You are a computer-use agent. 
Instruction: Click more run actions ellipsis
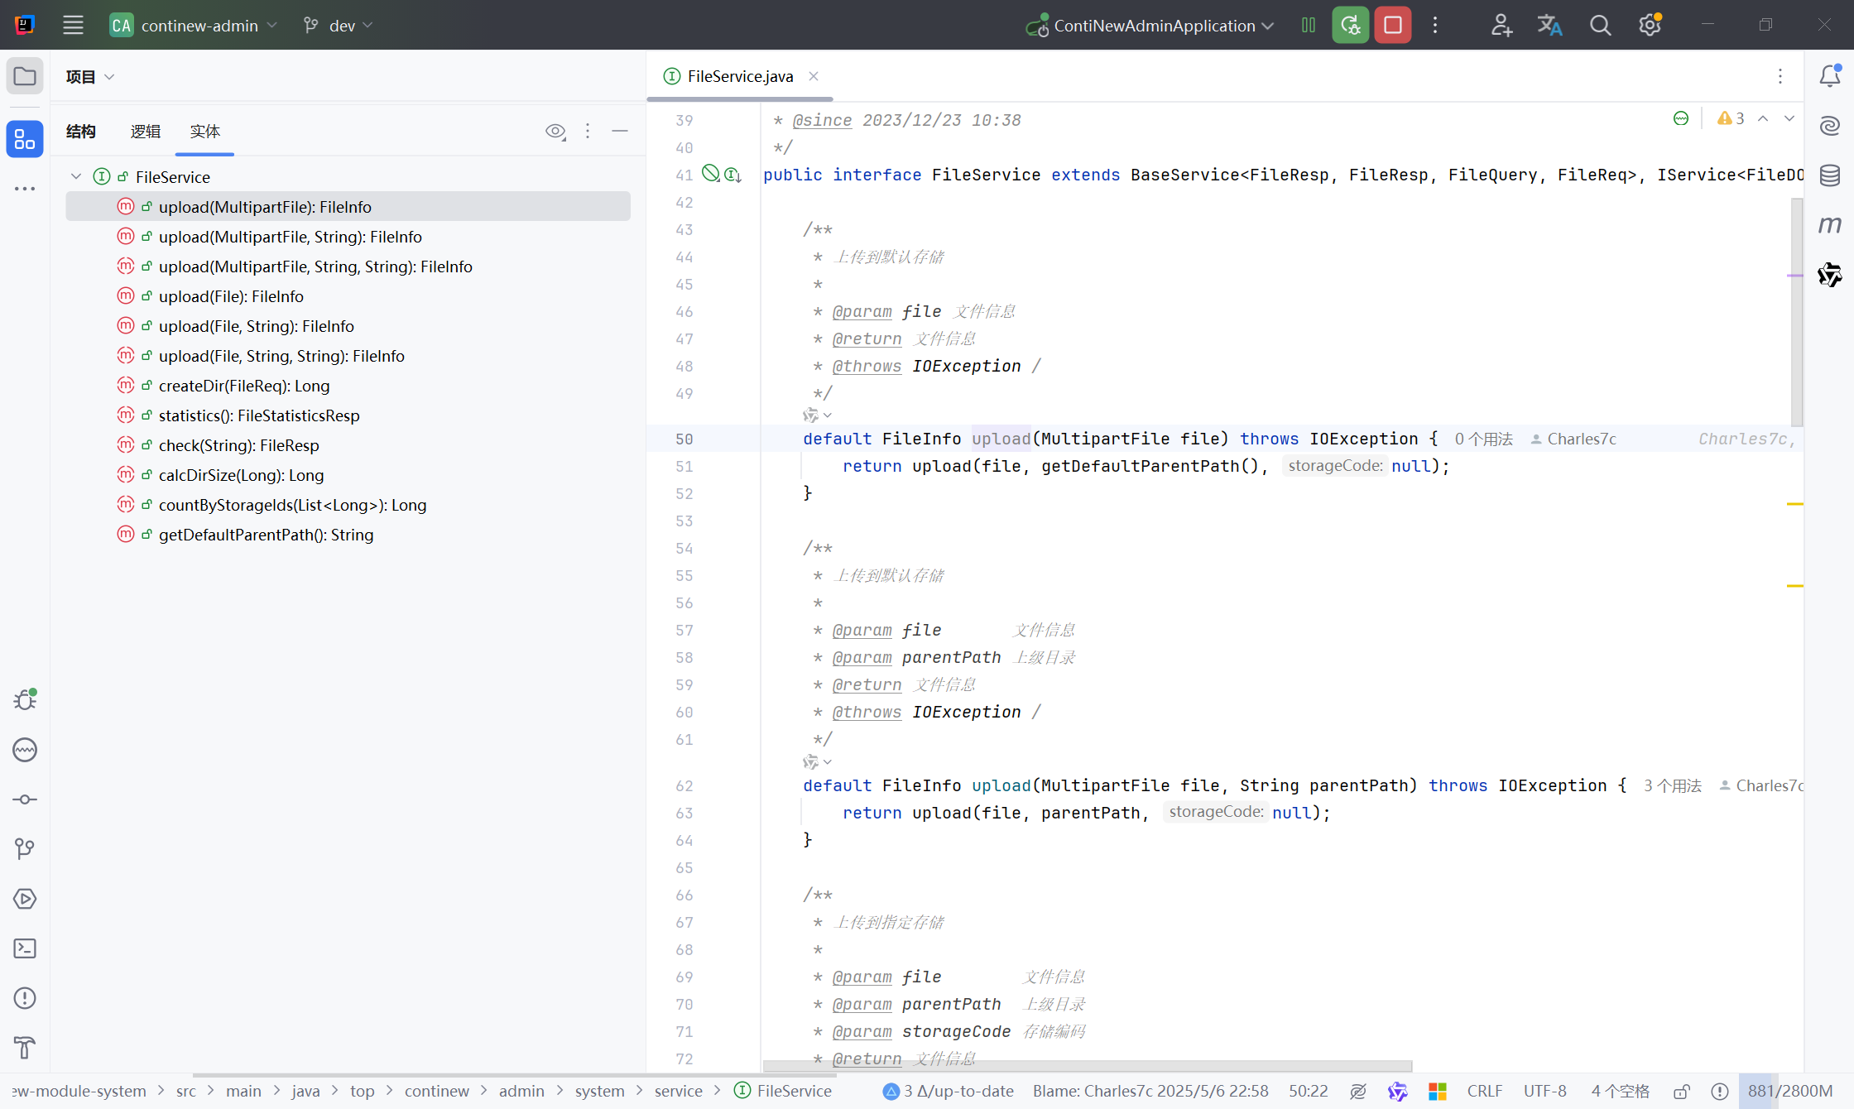[1435, 25]
